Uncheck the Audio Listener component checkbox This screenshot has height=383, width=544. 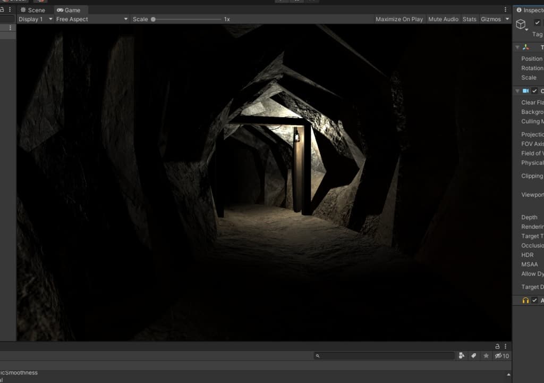tap(534, 301)
